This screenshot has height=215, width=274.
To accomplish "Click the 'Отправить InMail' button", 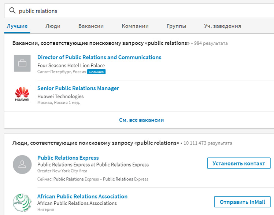I will click(x=242, y=202).
